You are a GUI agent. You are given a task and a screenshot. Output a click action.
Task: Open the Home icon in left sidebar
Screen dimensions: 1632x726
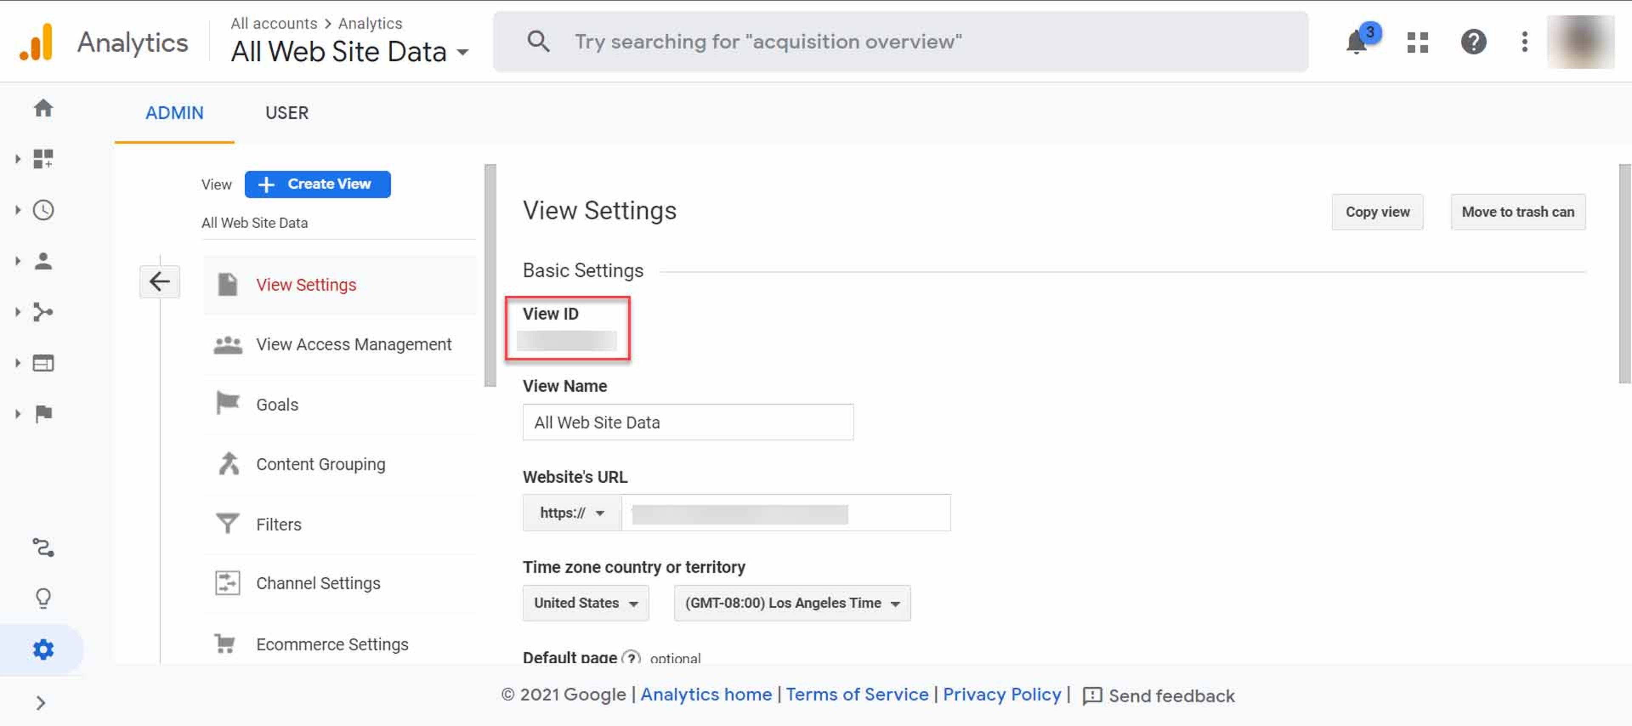pyautogui.click(x=43, y=108)
